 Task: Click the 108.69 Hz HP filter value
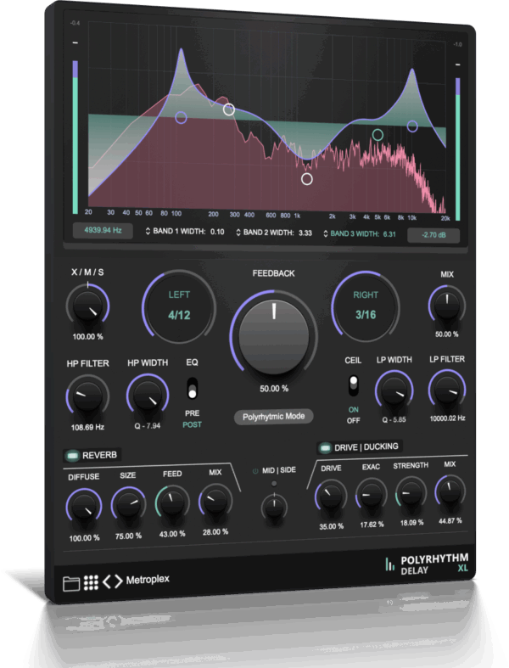click(x=87, y=427)
